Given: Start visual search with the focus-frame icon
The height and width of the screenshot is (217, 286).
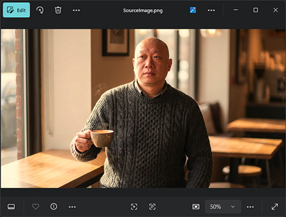Looking at the screenshot, I should [134, 207].
